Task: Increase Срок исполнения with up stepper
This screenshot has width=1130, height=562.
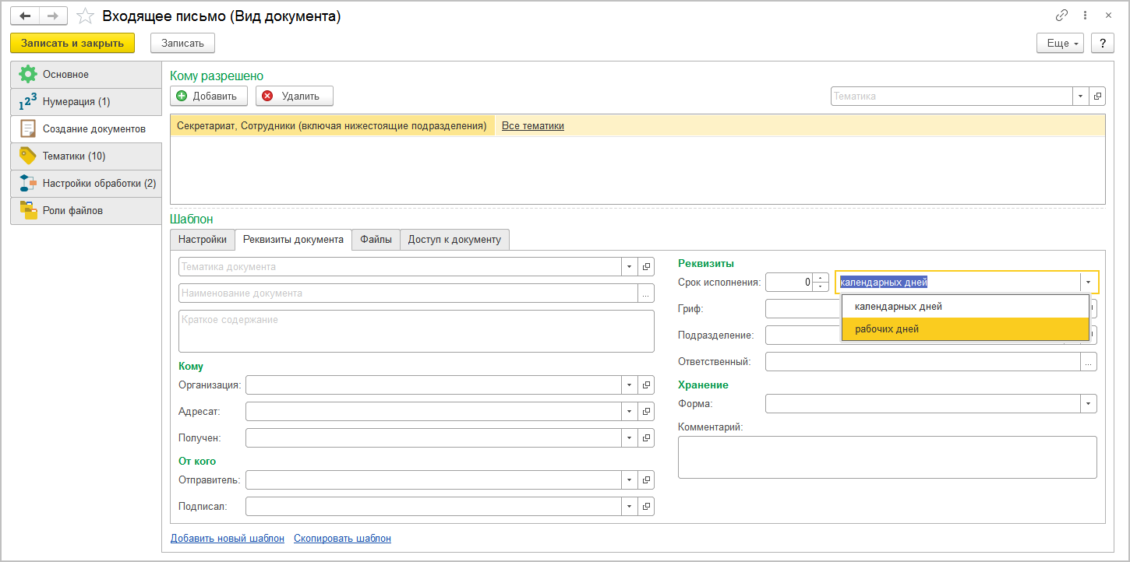Action: click(x=821, y=278)
